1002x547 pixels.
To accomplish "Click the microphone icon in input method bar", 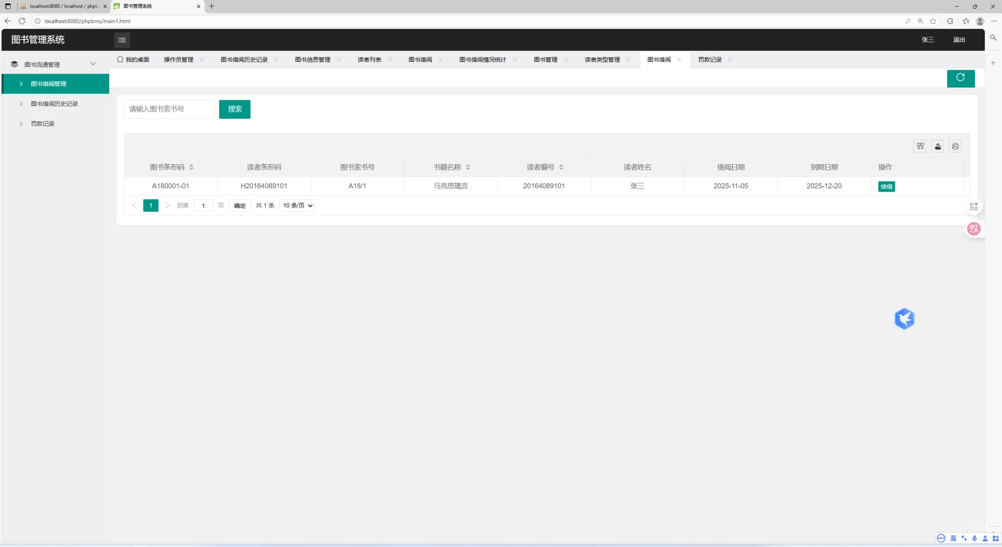I will click(974, 538).
